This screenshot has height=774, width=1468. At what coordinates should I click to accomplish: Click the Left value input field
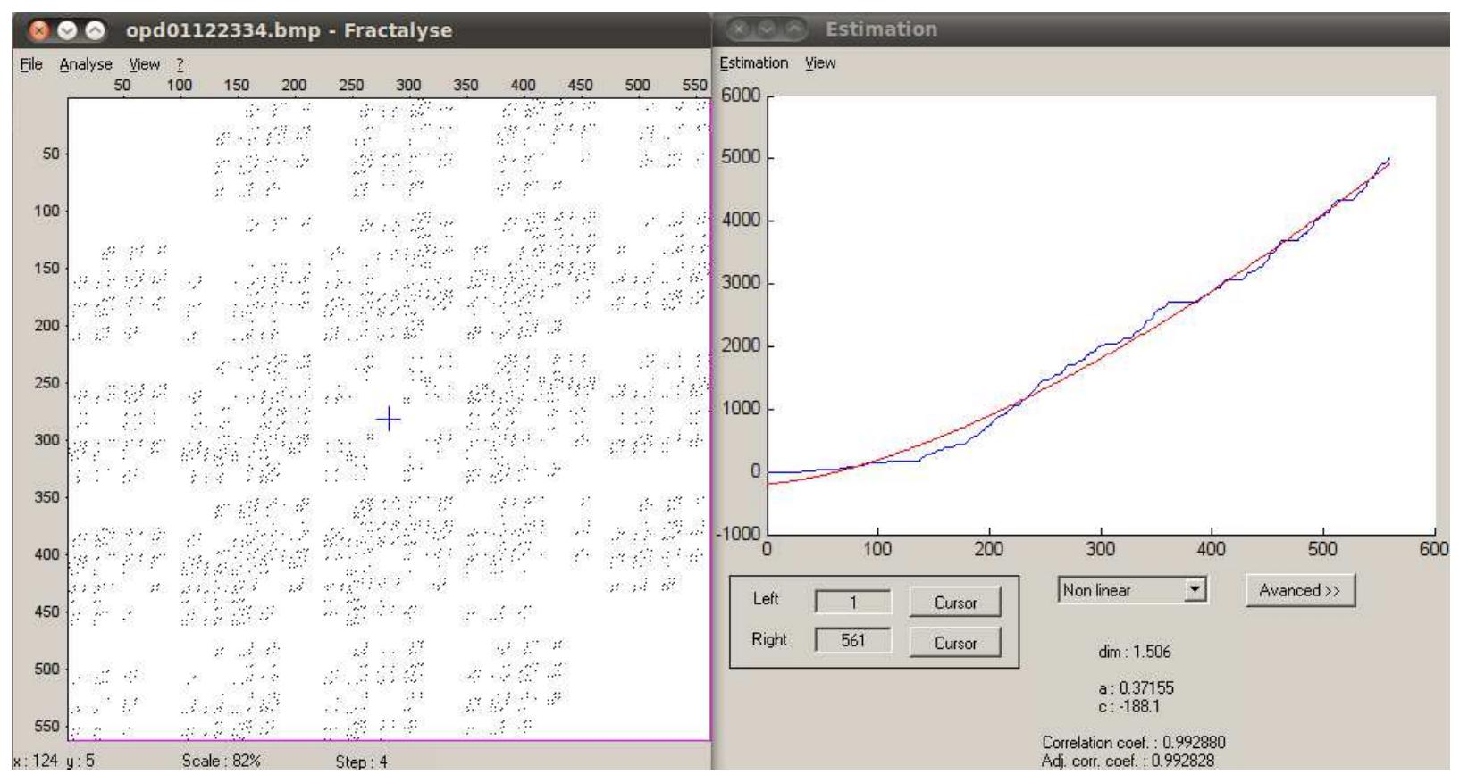click(853, 602)
